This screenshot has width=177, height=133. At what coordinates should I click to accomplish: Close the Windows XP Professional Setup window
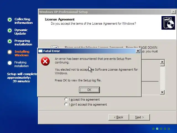173,12
